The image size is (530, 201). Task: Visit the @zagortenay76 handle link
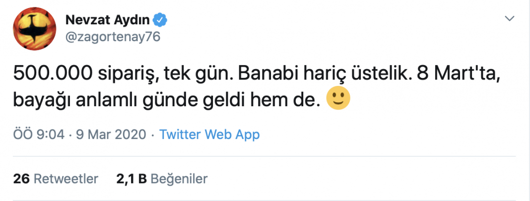coord(113,37)
